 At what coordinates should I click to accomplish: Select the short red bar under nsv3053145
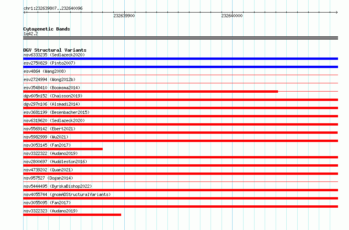[63, 149]
